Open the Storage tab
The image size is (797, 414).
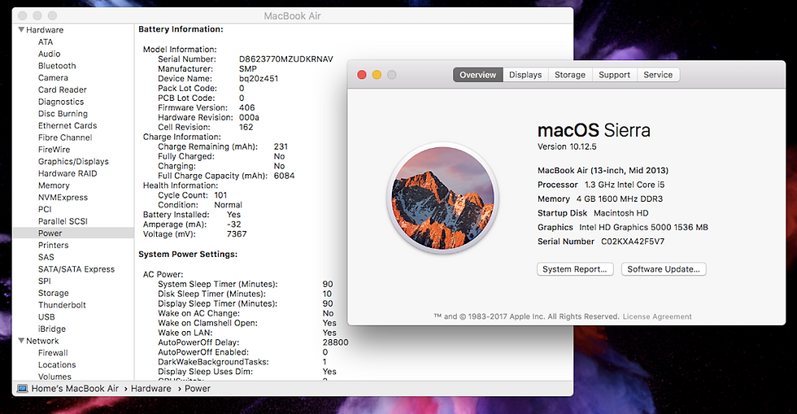[570, 75]
